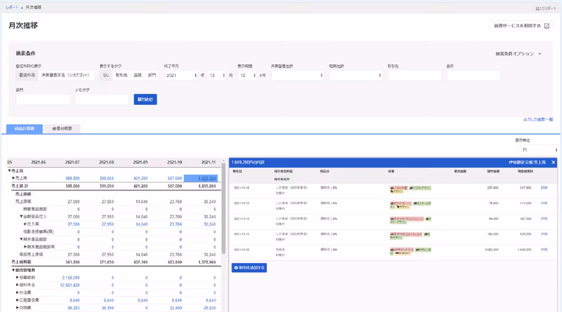This screenshot has height=312, width=562.
Task: Open the 終了年月 year dropdown showing 2021
Action: [181, 75]
